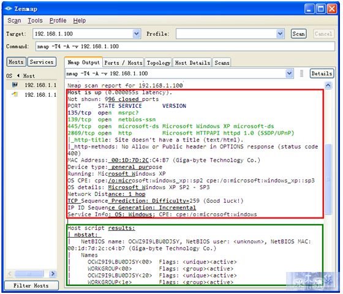Switch to the Ports / Hosts tab

123,63
